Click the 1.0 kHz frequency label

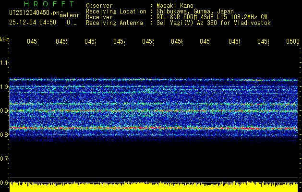click(4, 87)
